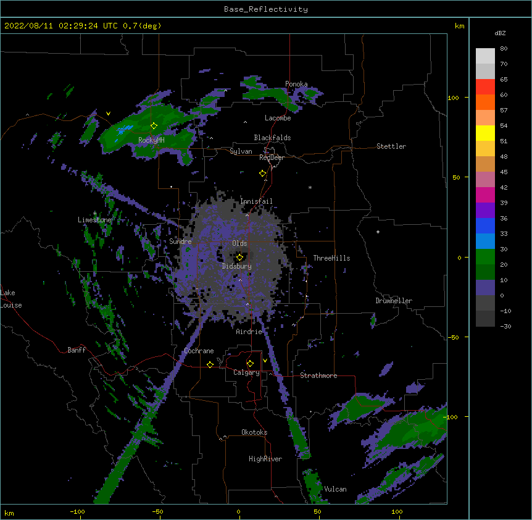Click the yellow diamond marker above Calgary label

pos(250,364)
